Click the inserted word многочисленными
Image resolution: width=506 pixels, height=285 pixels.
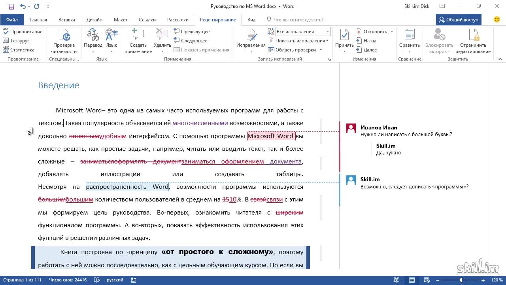tap(200, 123)
